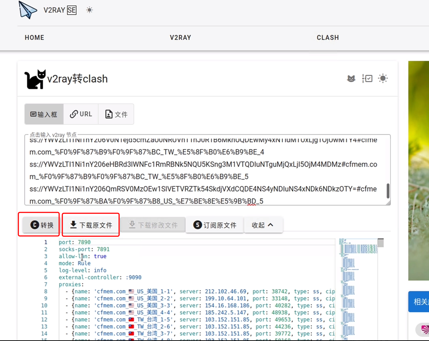Click the greyed 下载修改文件 button

(x=153, y=225)
